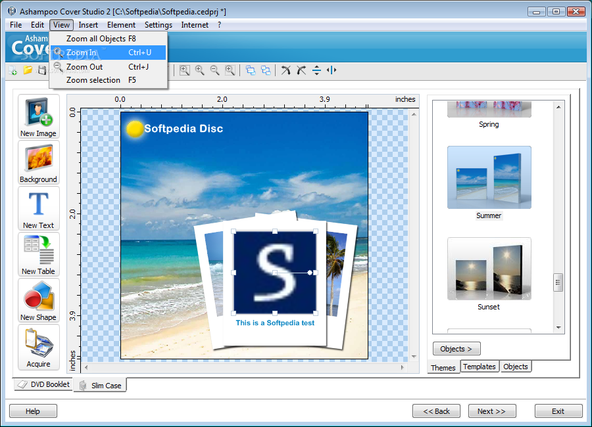Viewport: 592px width, 427px height.
Task: Open the Insert menu
Action: point(88,25)
